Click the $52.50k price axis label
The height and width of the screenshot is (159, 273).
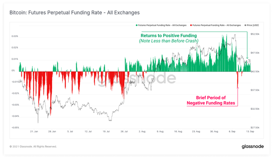point(255,34)
